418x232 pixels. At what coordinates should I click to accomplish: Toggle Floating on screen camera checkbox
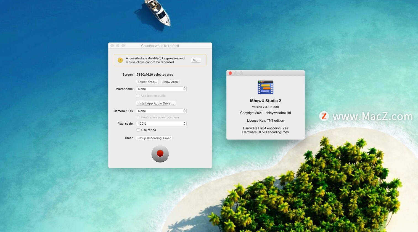pos(138,117)
